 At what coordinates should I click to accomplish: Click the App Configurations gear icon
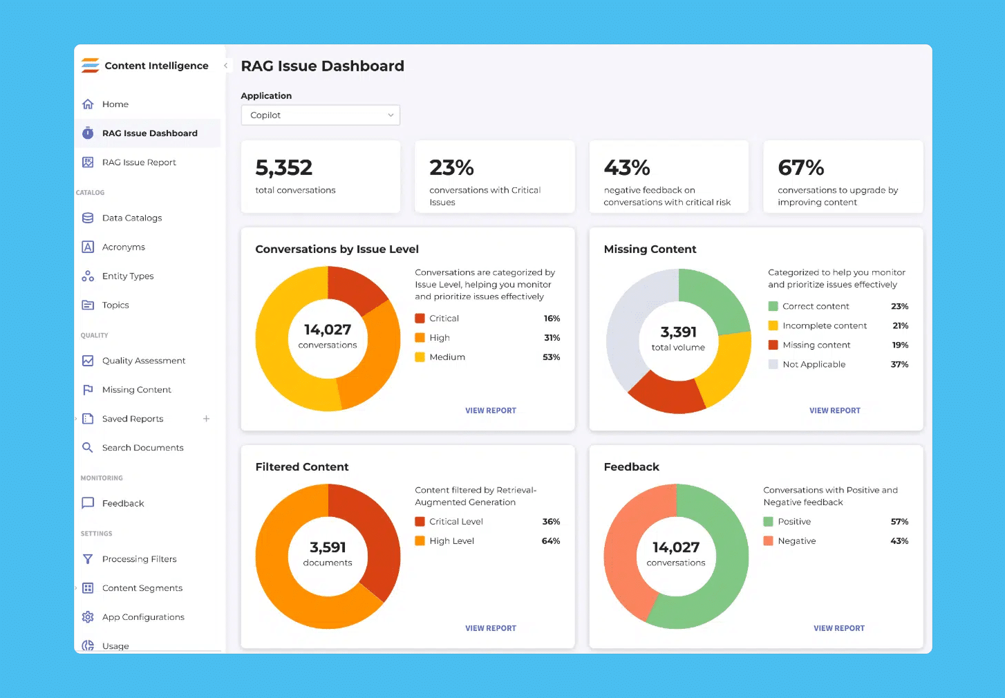tap(88, 617)
